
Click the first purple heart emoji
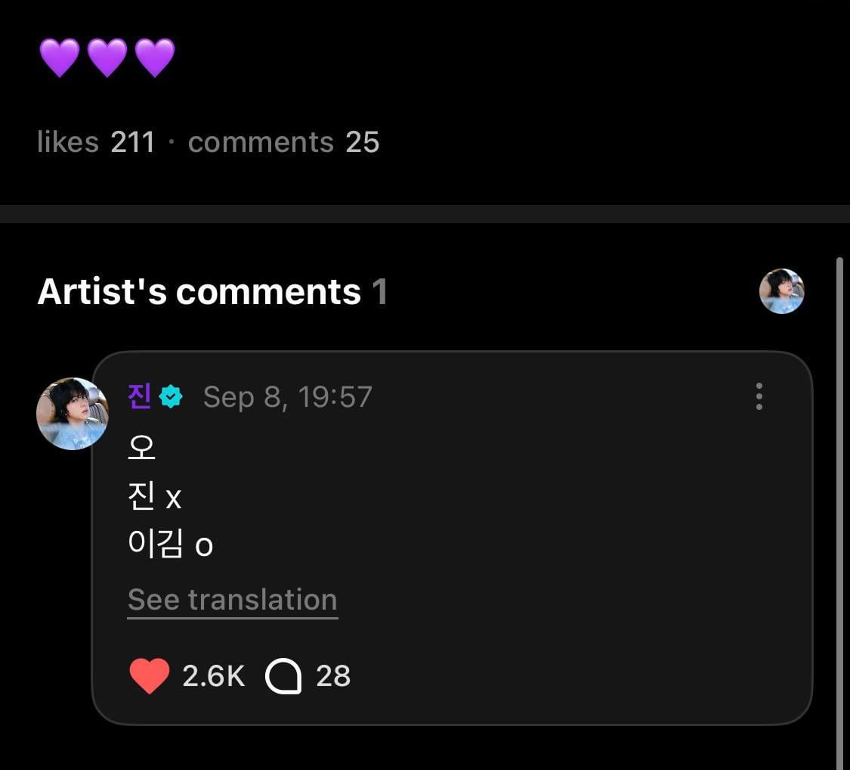coord(60,58)
